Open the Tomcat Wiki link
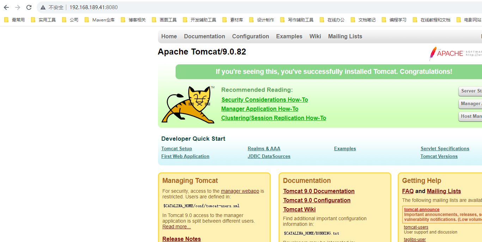 coord(299,209)
